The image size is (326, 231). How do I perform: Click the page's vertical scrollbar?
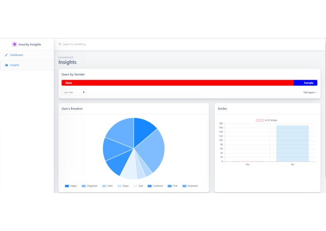point(325,110)
